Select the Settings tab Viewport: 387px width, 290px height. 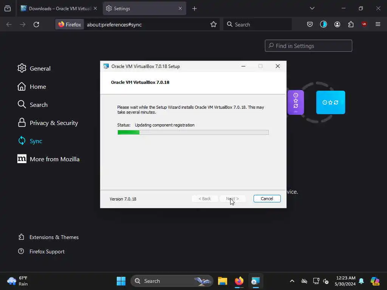point(144,9)
